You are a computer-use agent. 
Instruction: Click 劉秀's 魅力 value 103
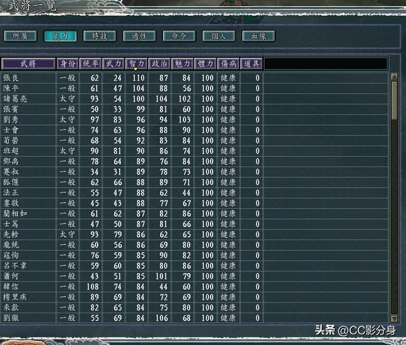click(185, 120)
